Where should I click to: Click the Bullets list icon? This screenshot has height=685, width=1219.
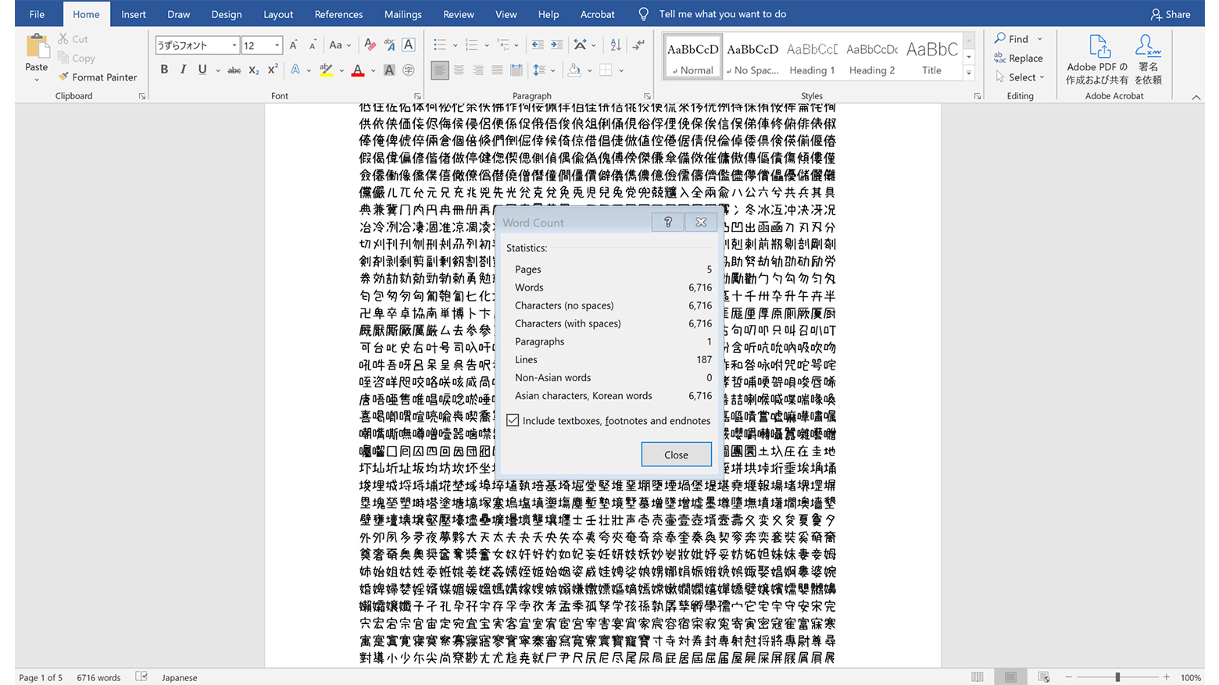pyautogui.click(x=440, y=45)
